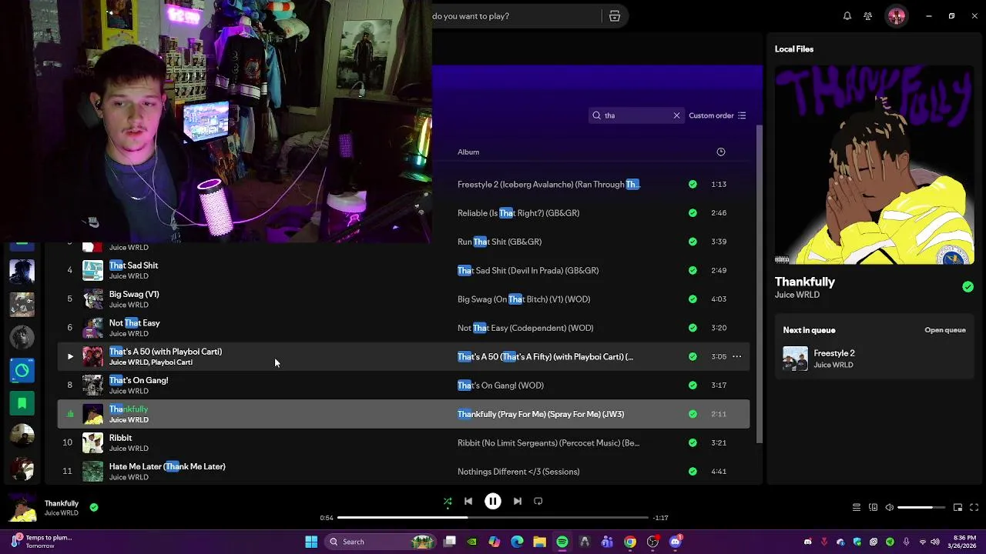Image resolution: width=986 pixels, height=554 pixels.
Task: Toggle saved checkmark for Thankfully (Pray For Me) row
Action: [693, 415]
